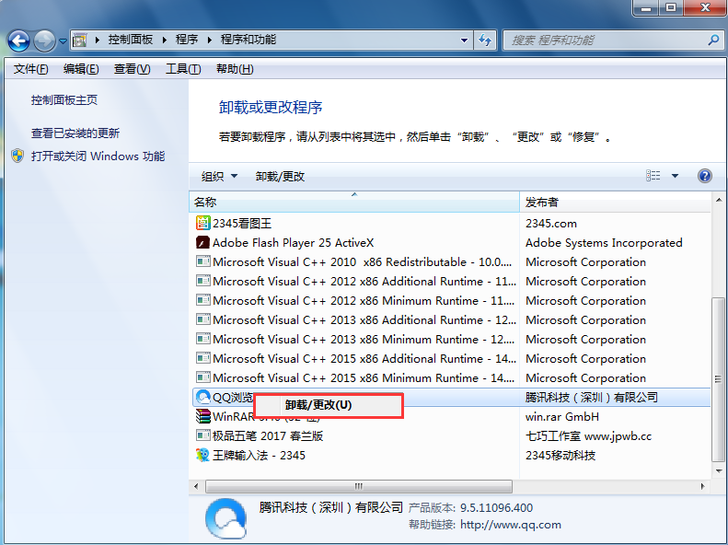The width and height of the screenshot is (728, 545).
Task: Open recent pages dropdown next to Forward
Action: (x=64, y=41)
